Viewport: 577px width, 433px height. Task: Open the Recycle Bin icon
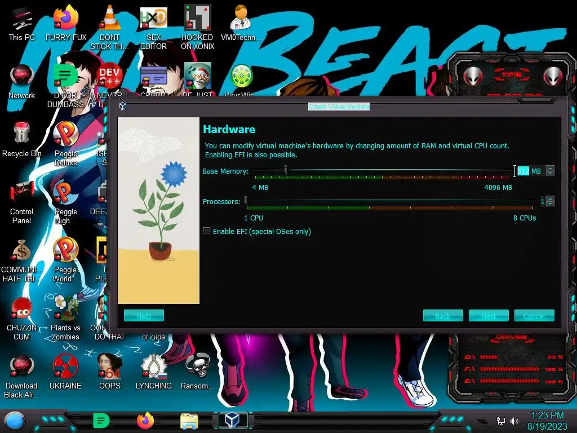pos(21,140)
